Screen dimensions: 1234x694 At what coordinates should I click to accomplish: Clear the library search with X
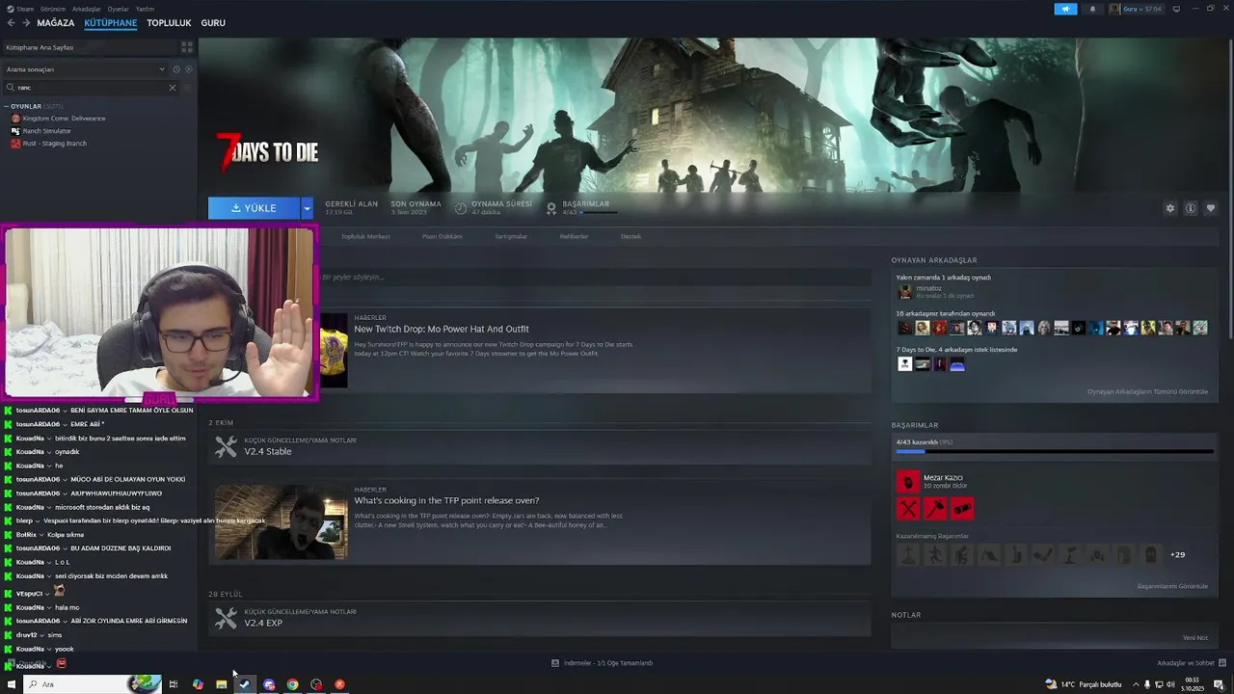173,88
